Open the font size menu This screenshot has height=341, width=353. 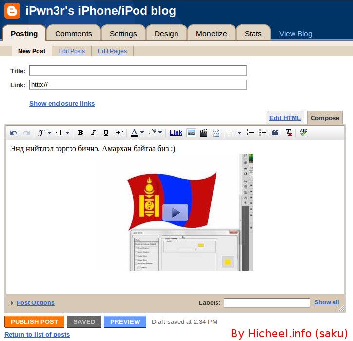pyautogui.click(x=62, y=133)
